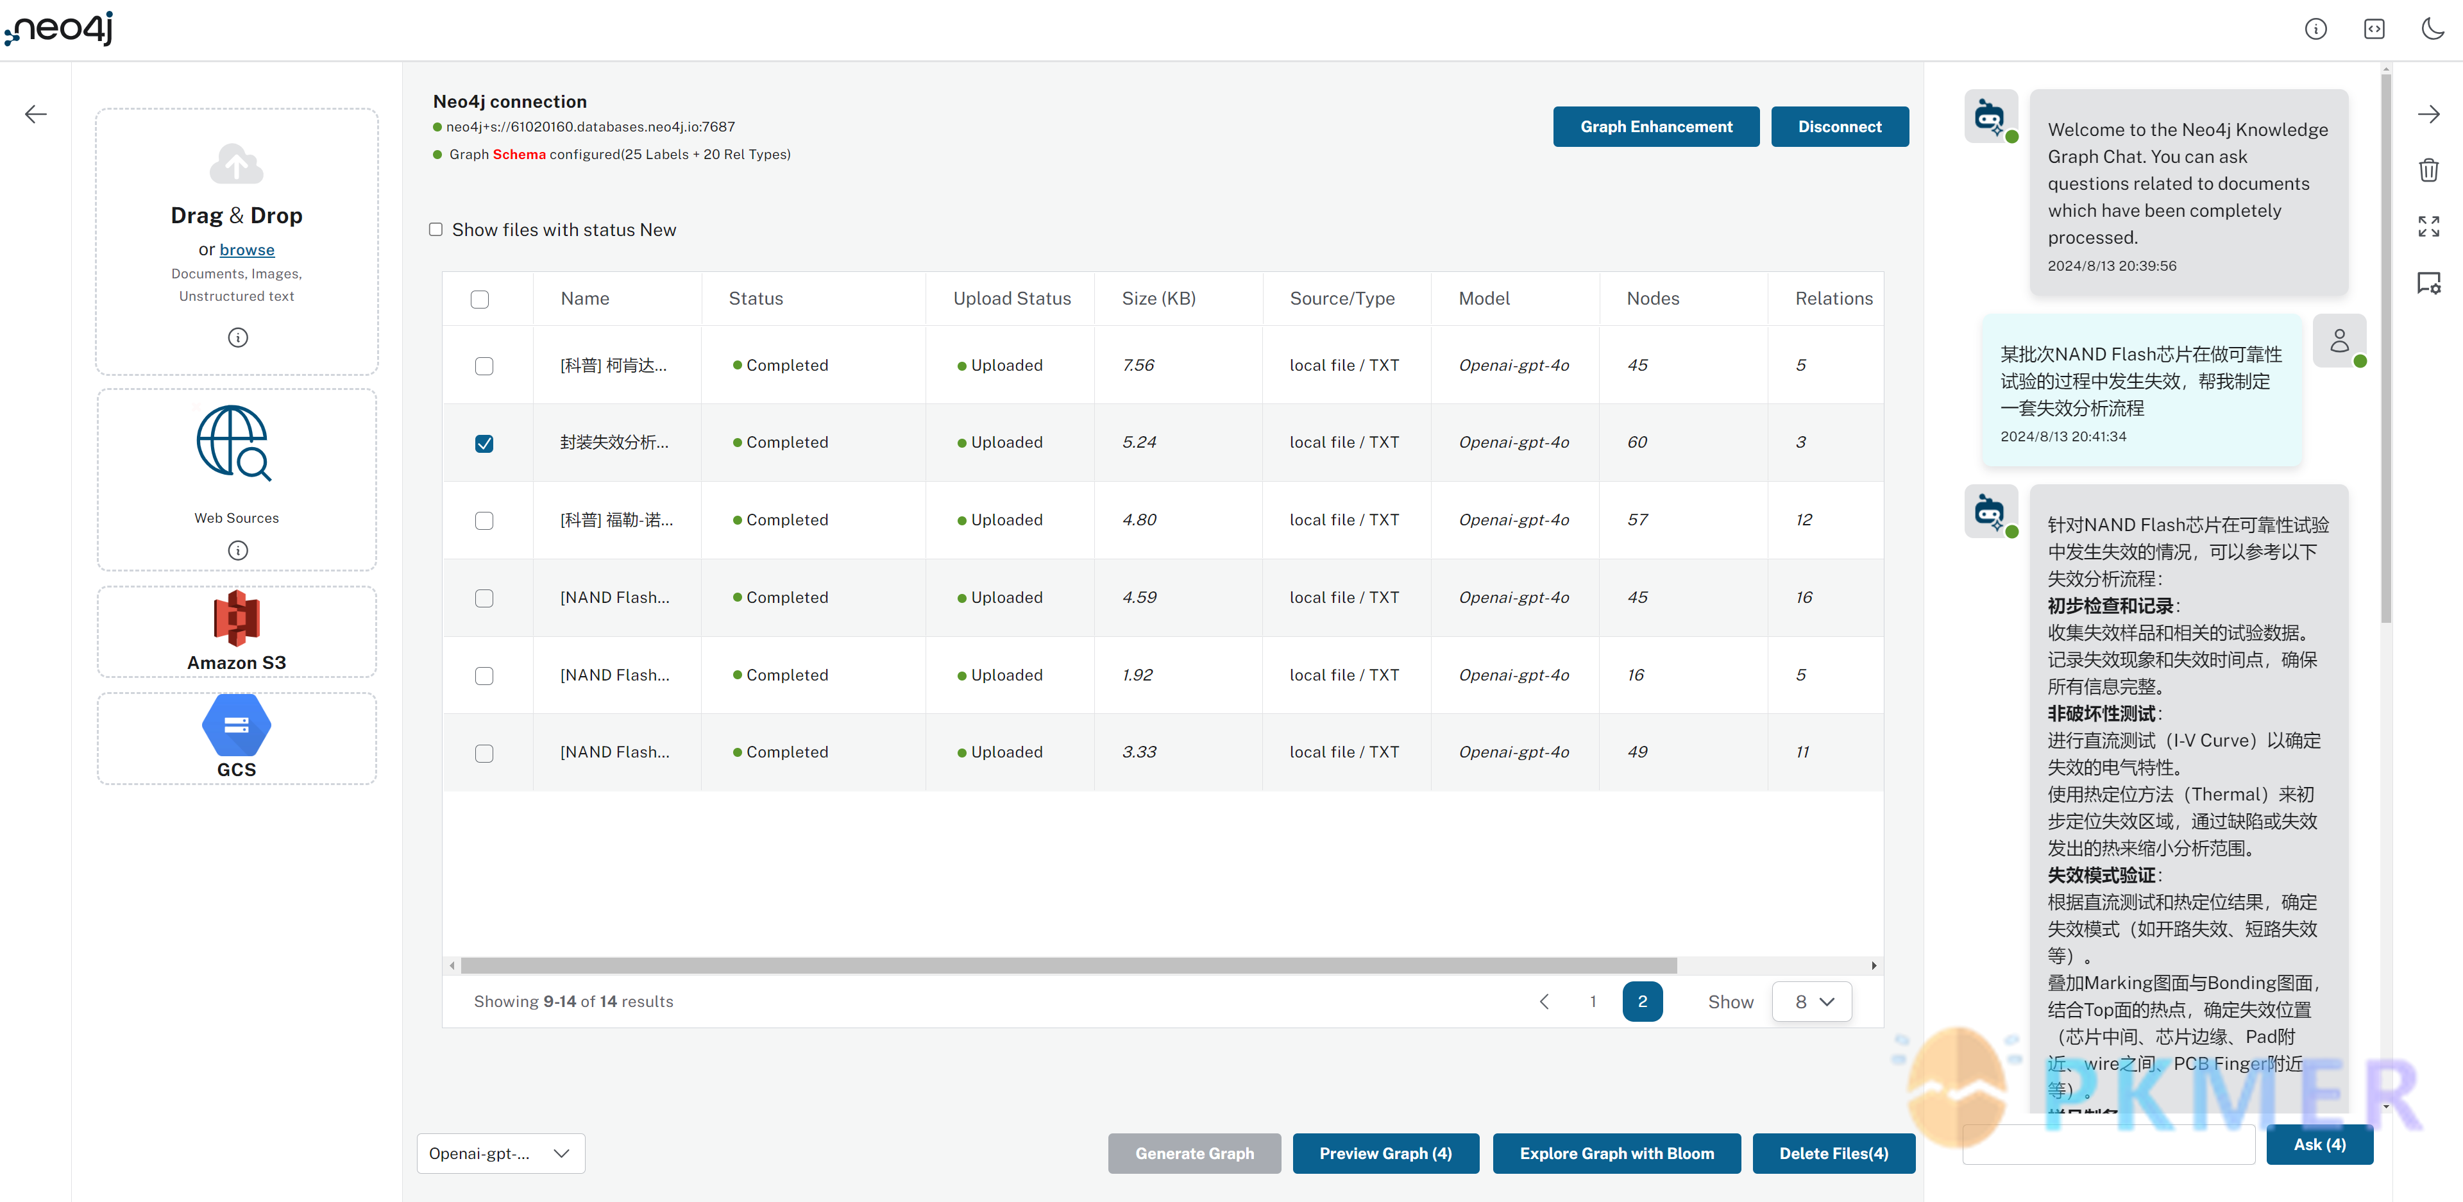Expand chat to fullscreen icon
This screenshot has width=2463, height=1202.
[2428, 226]
